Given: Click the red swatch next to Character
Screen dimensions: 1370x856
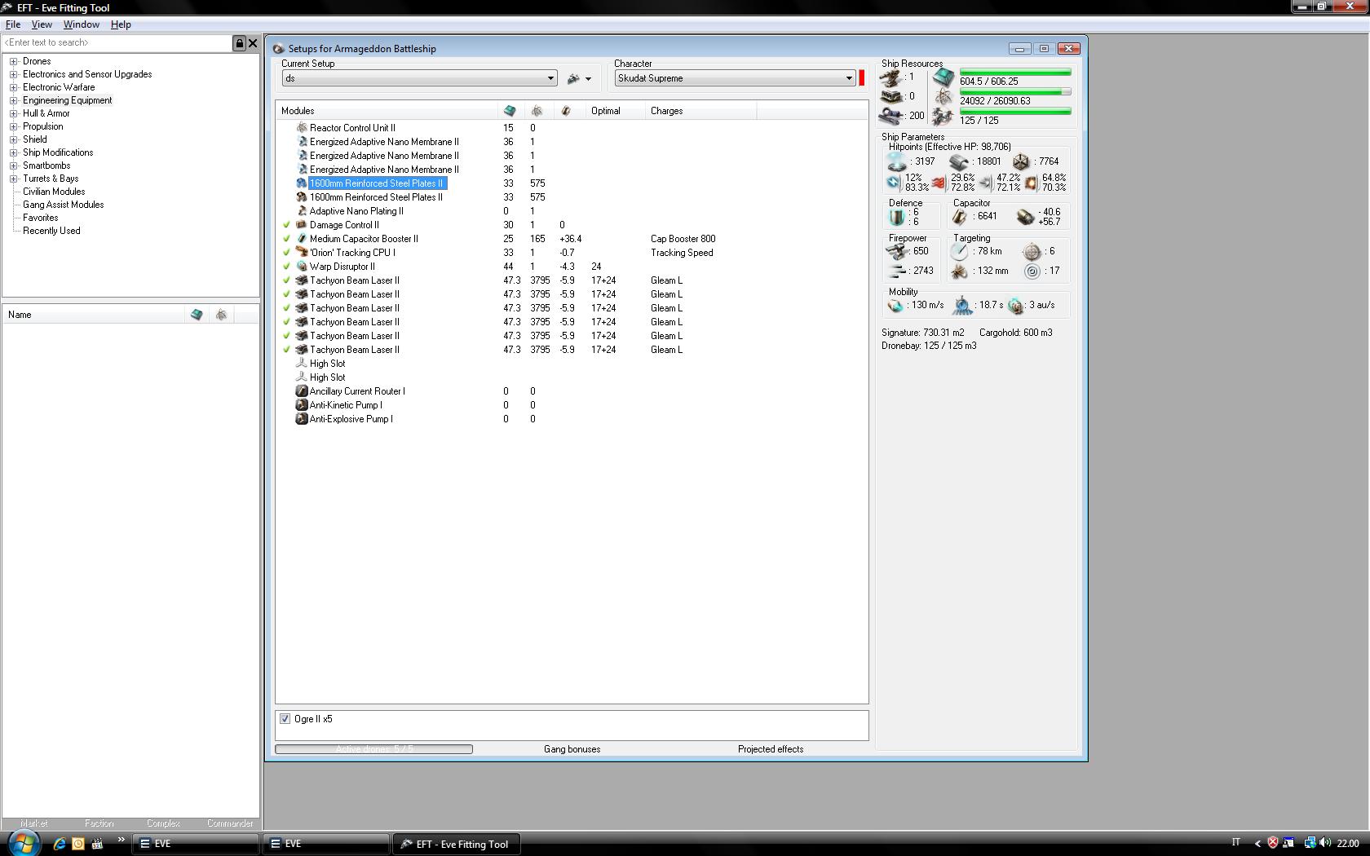Looking at the screenshot, I should 861,78.
